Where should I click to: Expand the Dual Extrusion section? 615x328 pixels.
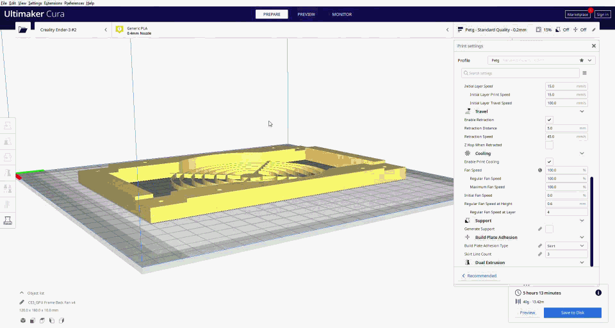[582, 263]
